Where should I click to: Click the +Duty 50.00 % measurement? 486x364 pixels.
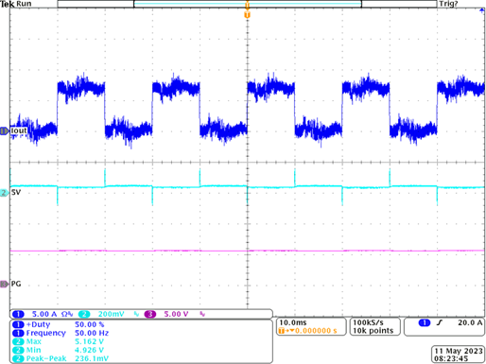pos(59,324)
